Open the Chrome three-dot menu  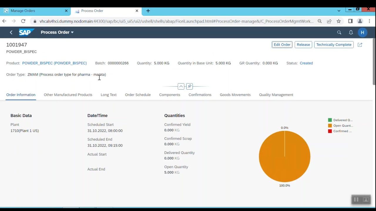tap(369, 21)
